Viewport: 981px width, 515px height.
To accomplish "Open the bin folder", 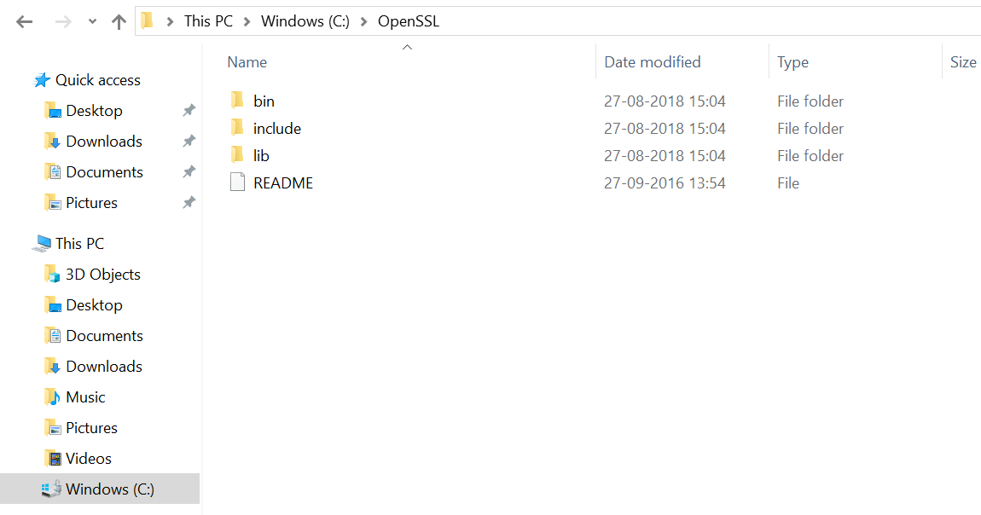I will (264, 100).
